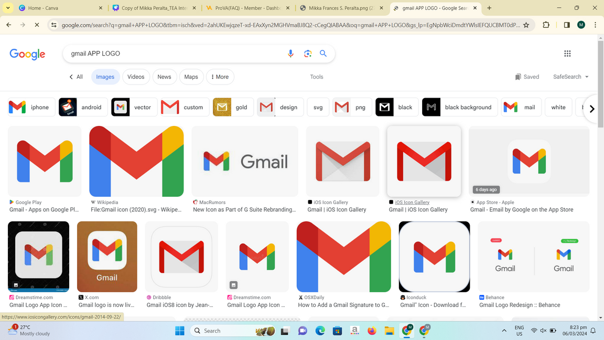The height and width of the screenshot is (340, 604).
Task: Click the search query input field
Action: (175, 54)
